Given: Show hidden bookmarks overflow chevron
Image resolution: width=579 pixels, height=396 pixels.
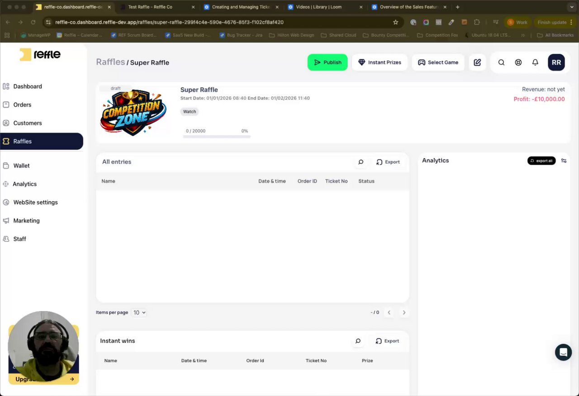Looking at the screenshot, I should (523, 35).
